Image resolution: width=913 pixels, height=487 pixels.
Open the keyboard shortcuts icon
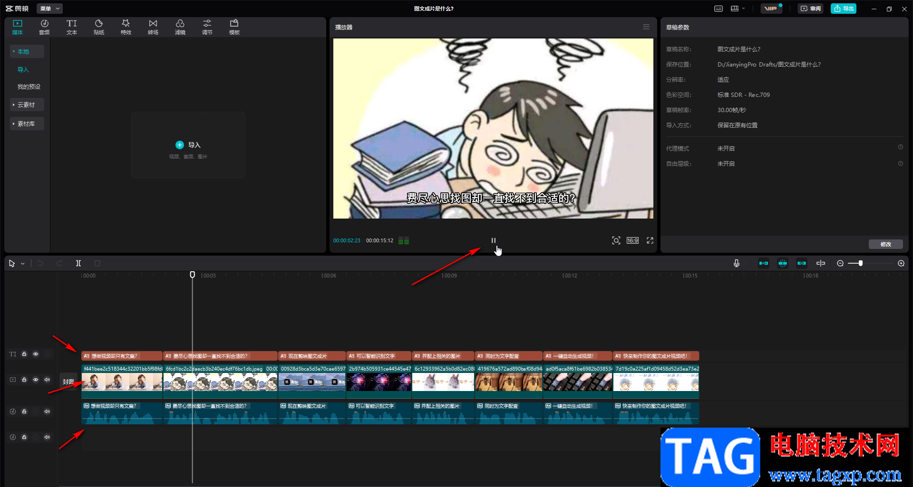click(719, 9)
